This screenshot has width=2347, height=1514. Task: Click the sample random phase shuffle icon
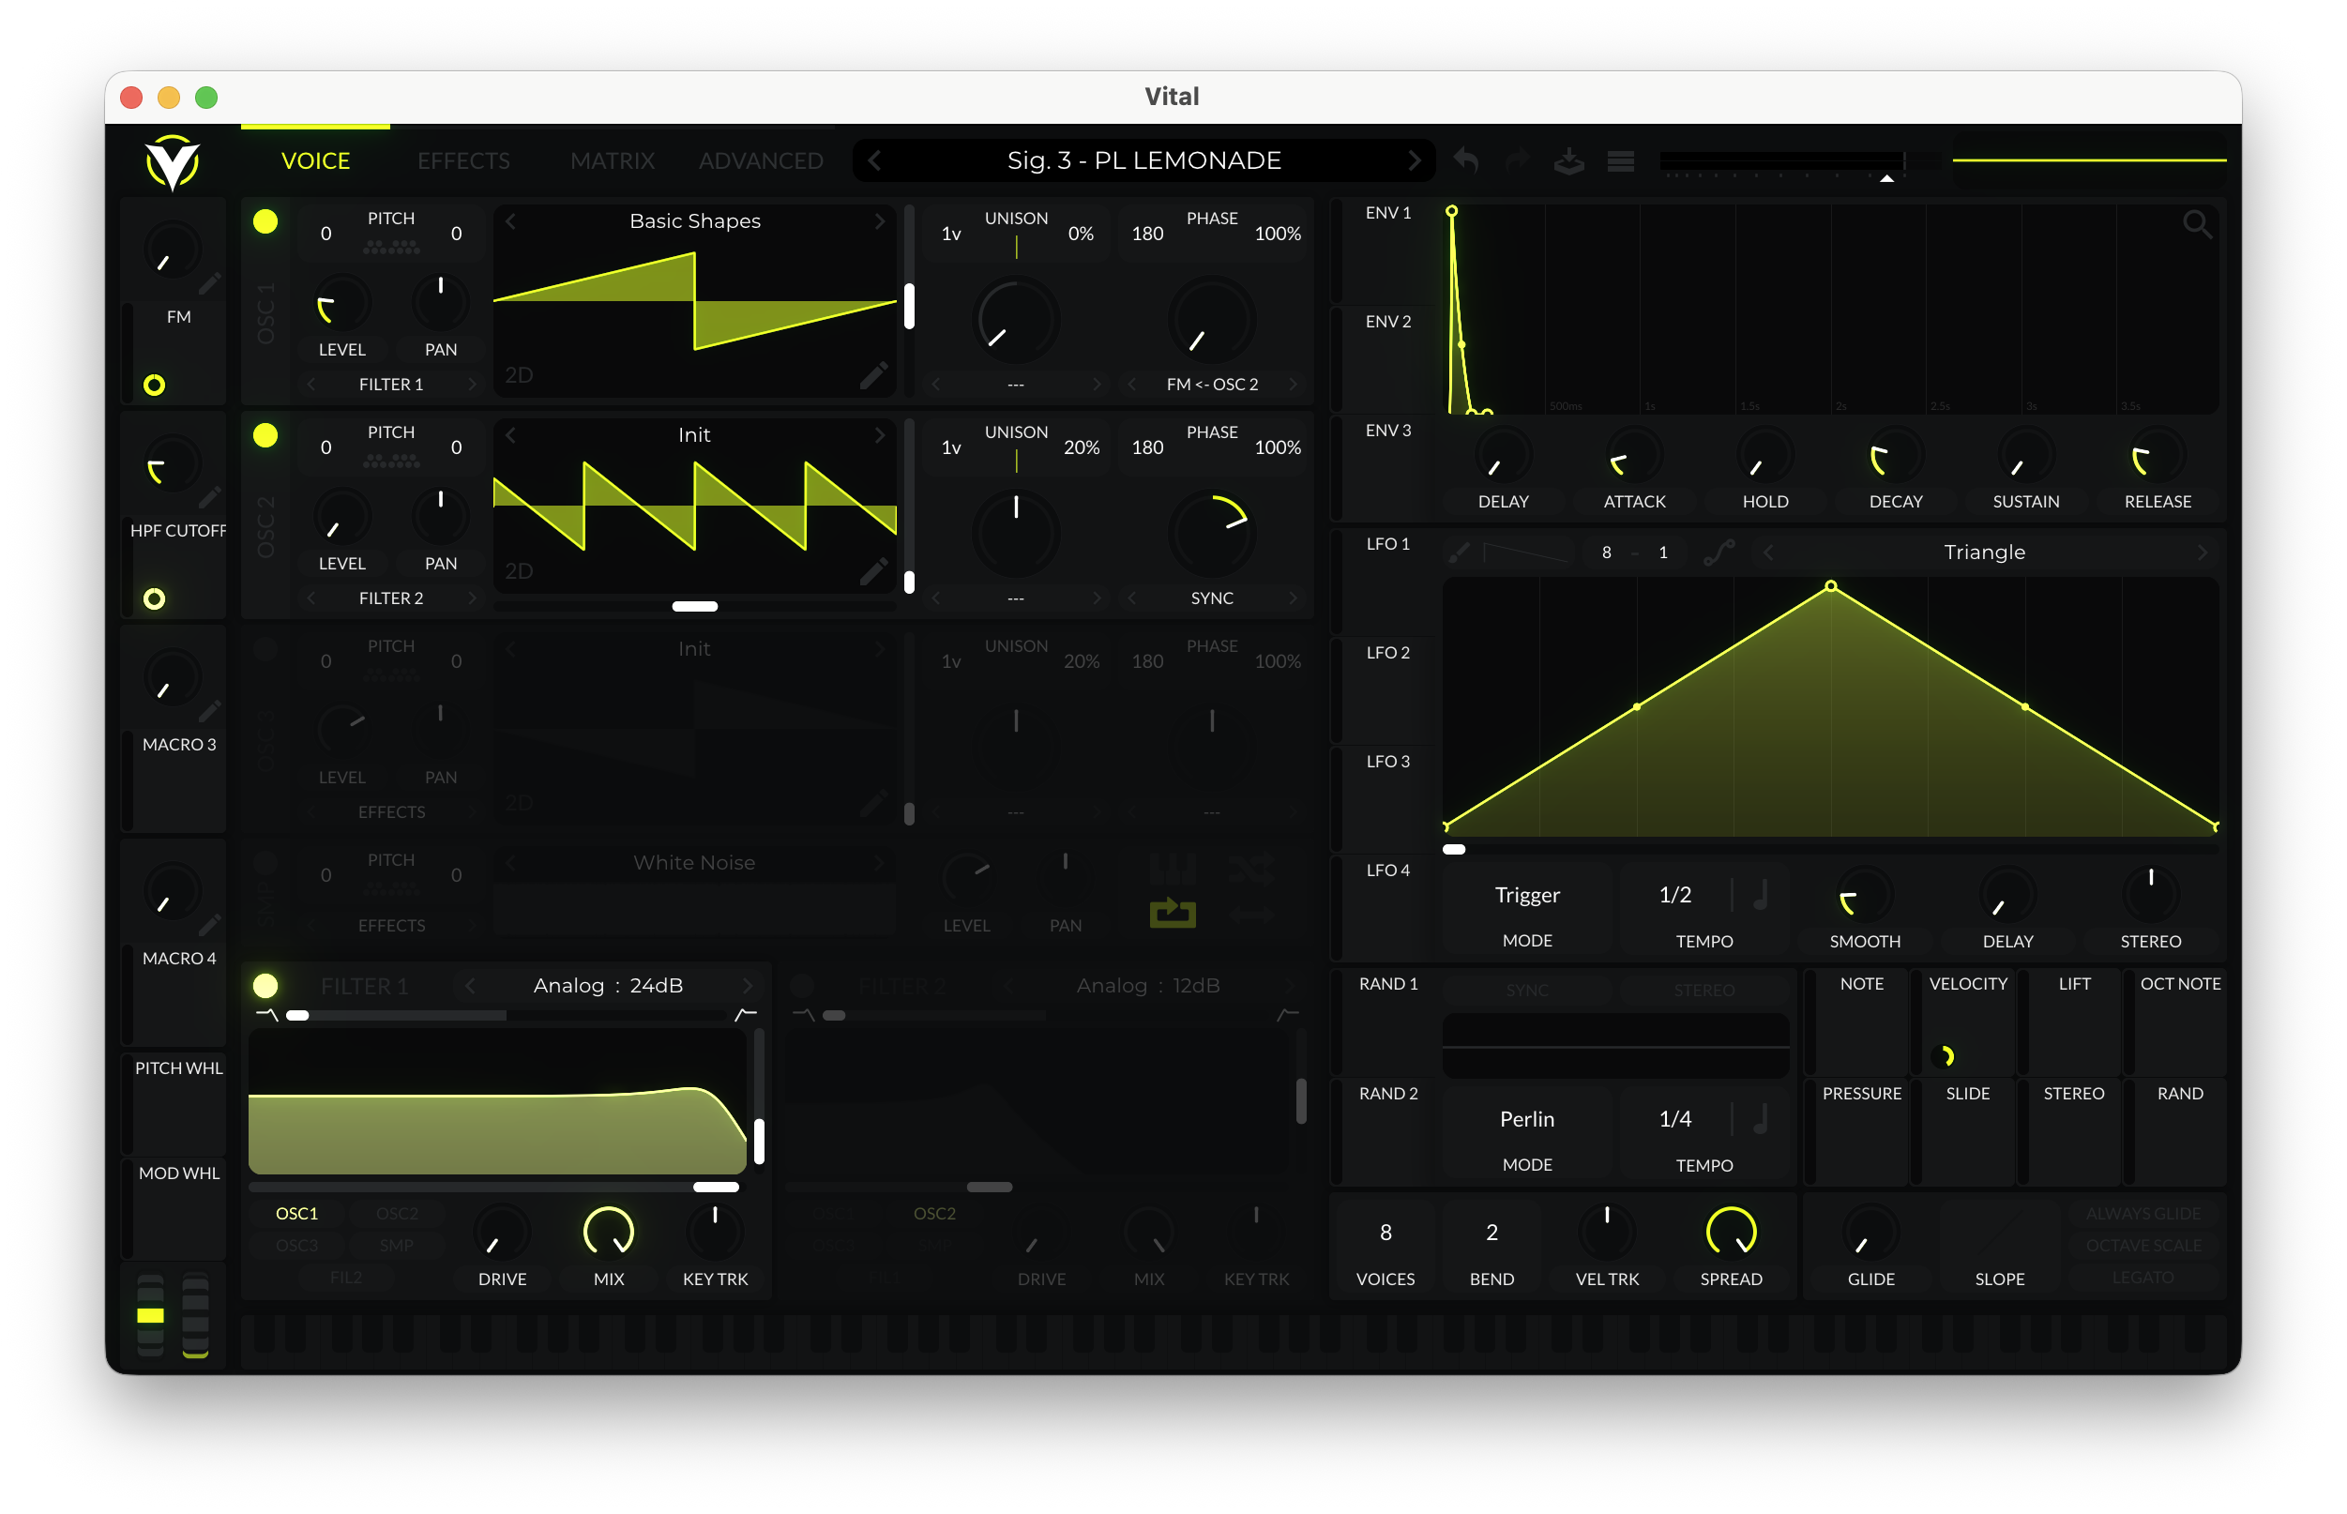tap(1250, 871)
